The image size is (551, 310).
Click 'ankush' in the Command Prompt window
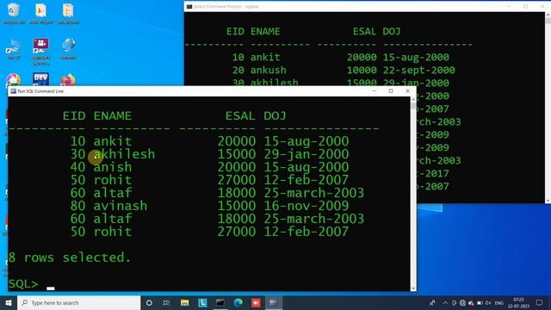[269, 70]
